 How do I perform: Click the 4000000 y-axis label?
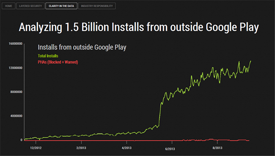tap(16, 116)
